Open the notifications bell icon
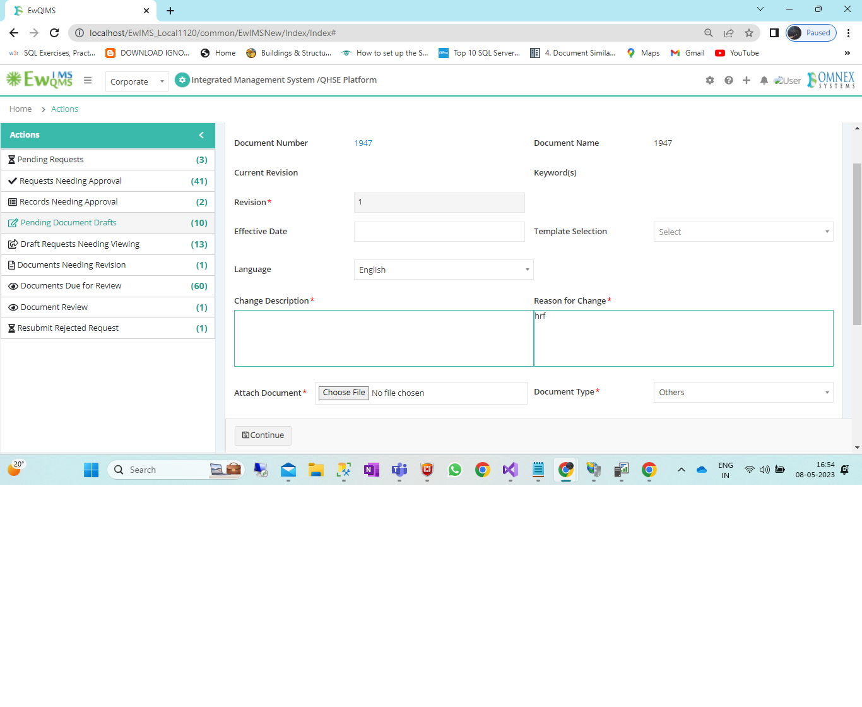This screenshot has width=862, height=707. coord(764,80)
